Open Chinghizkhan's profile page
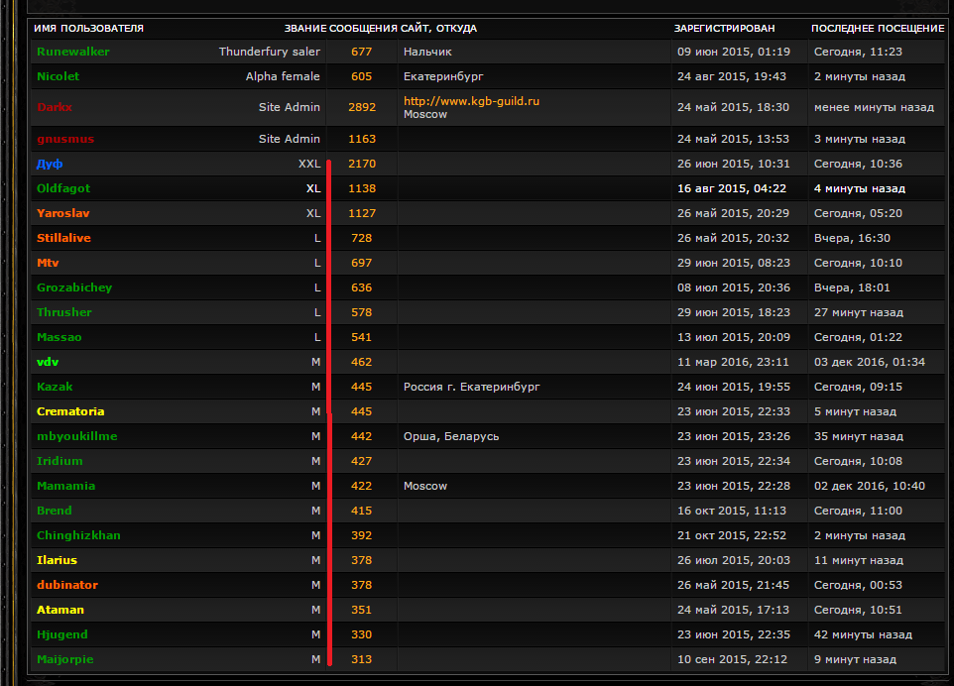Image resolution: width=954 pixels, height=686 pixels. pos(78,535)
